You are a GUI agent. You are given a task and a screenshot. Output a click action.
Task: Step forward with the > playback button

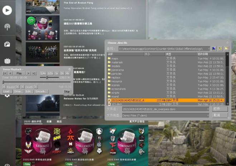point(28,73)
